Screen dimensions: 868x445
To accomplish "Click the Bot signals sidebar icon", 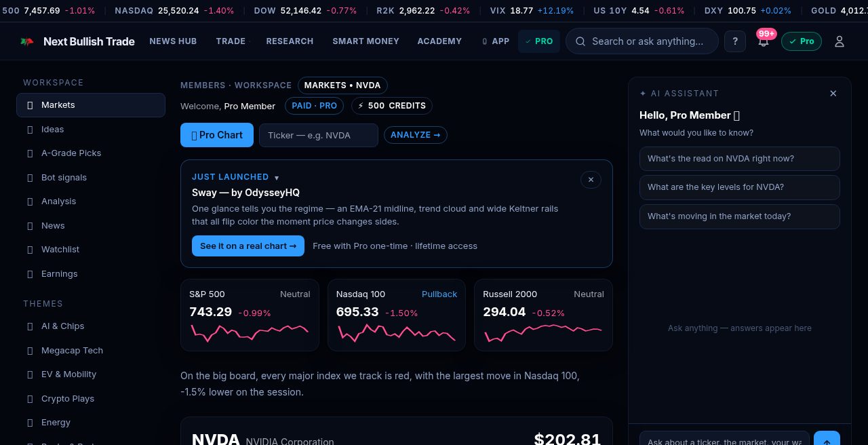I will point(30,178).
